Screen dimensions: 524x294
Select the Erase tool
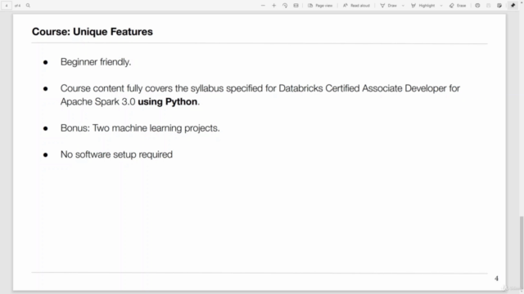point(458,6)
